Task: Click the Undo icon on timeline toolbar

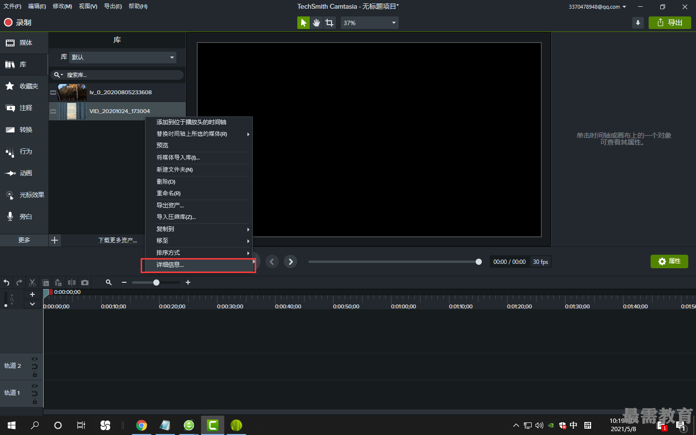Action: [6, 282]
